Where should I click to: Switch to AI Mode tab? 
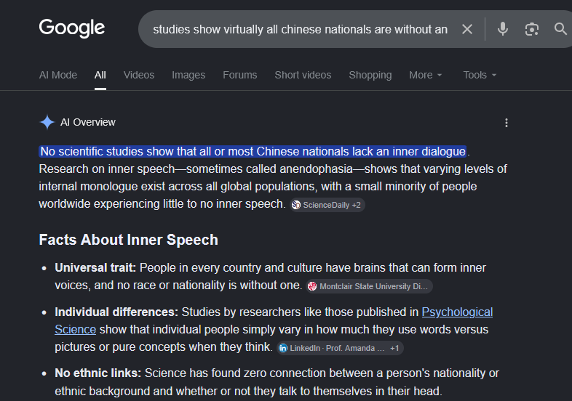(x=58, y=75)
